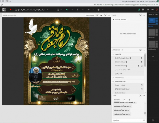Viewport: 159px width, 123px height.
Task: Click mobile icon beside Arzani
Action: coord(142,85)
